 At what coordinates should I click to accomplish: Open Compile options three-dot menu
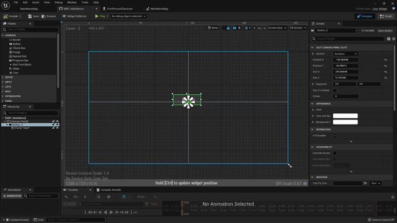click(20, 16)
